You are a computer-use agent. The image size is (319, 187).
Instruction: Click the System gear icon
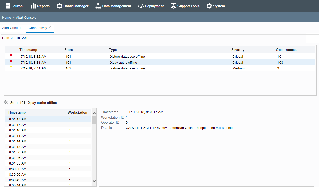tap(209, 6)
